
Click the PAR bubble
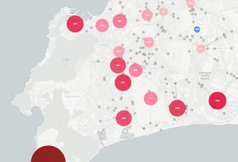[164, 11]
